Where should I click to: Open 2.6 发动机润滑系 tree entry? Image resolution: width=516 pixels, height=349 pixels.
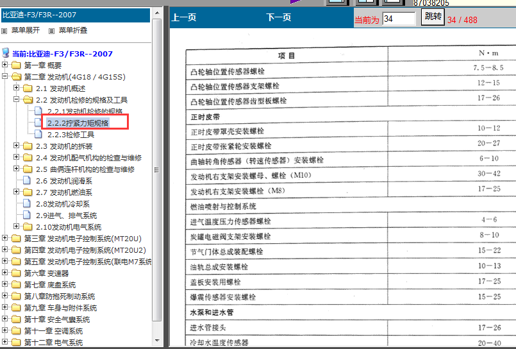[64, 181]
